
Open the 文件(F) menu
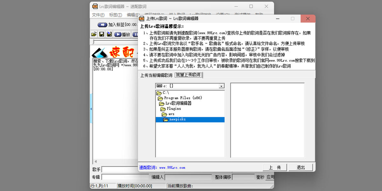(x=98, y=15)
